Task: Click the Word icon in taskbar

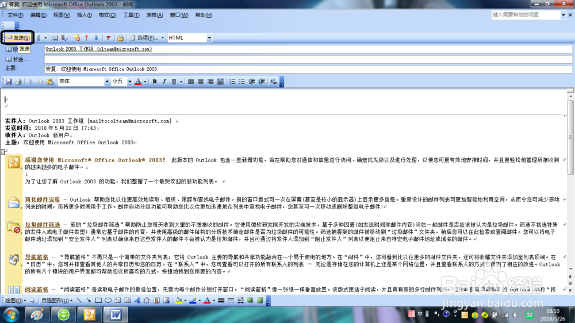Action: click(x=116, y=314)
